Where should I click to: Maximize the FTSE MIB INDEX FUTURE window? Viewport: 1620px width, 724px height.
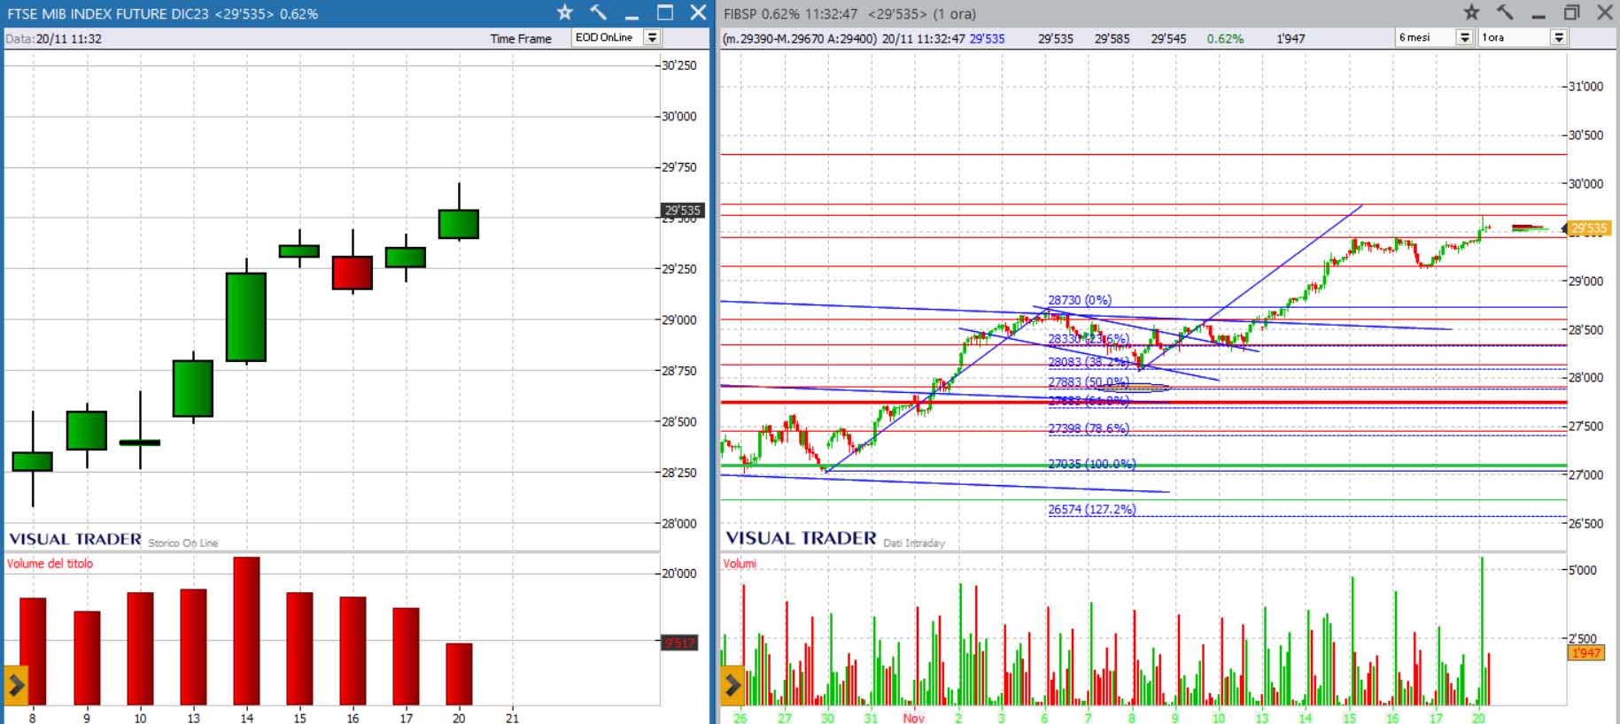click(665, 12)
